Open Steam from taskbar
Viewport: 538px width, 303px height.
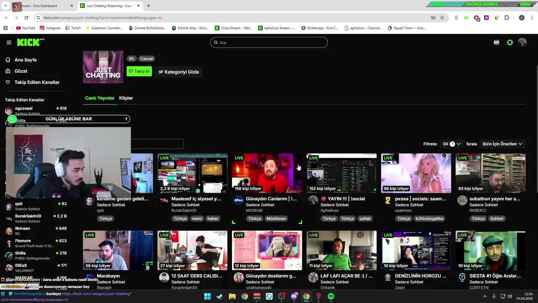coord(220,297)
